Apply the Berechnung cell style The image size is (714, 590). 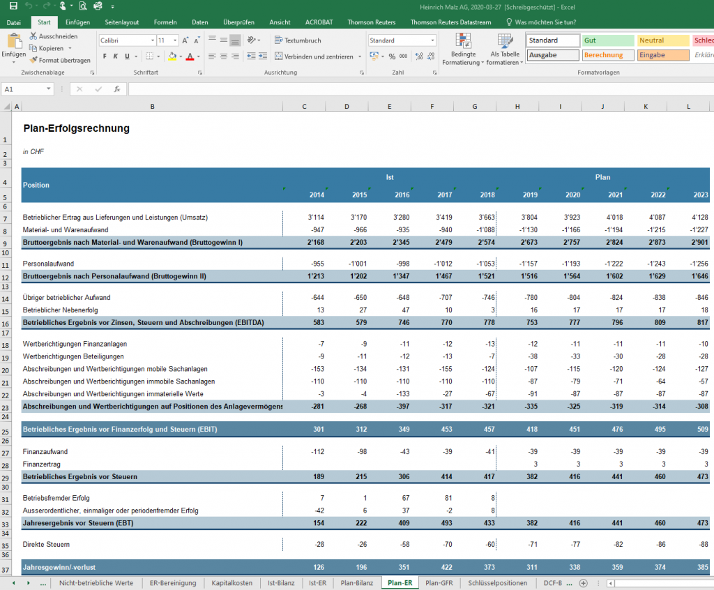(x=608, y=55)
